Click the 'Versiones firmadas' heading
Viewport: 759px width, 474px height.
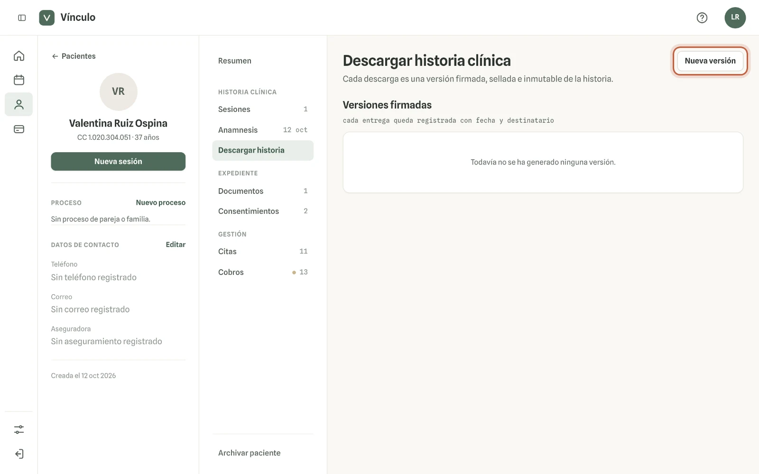coord(387,105)
